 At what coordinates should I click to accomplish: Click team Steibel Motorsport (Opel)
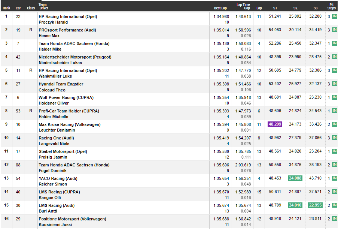tap(63, 151)
